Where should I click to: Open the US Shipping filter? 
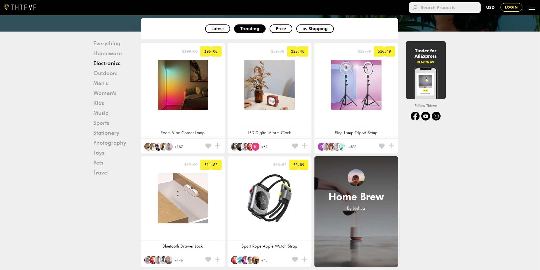pyautogui.click(x=315, y=29)
